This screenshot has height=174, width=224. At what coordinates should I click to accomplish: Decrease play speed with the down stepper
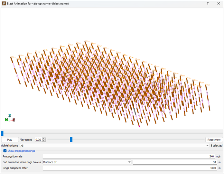[x=44, y=141]
